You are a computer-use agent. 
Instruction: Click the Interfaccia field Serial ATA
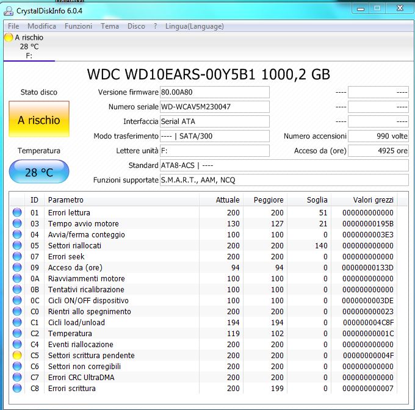pos(215,121)
